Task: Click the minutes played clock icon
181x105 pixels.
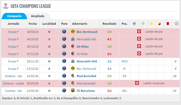Action: 177,24
